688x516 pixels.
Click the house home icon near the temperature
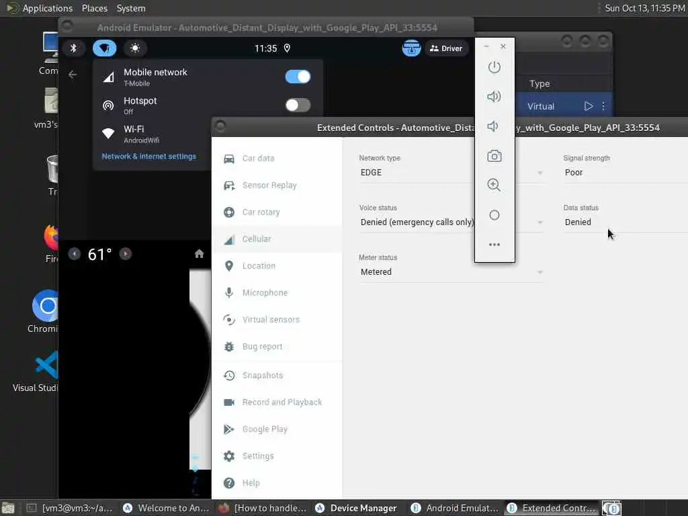click(199, 253)
